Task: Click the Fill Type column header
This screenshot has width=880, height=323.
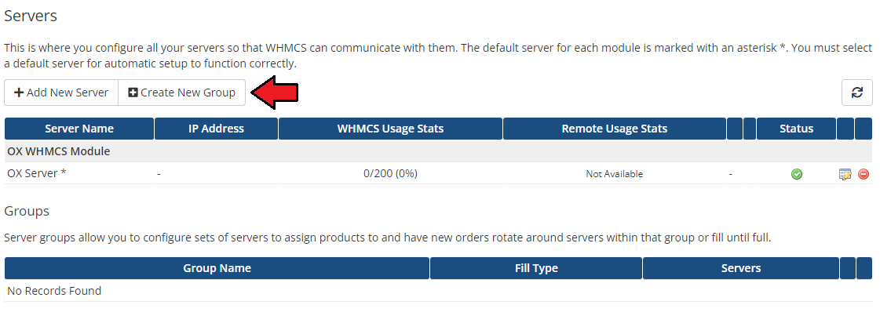Action: 535,268
